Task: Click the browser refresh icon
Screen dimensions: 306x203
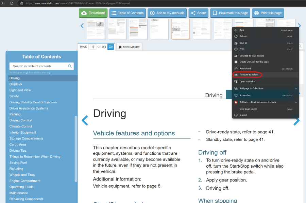Action: pyautogui.click(x=11, y=3)
